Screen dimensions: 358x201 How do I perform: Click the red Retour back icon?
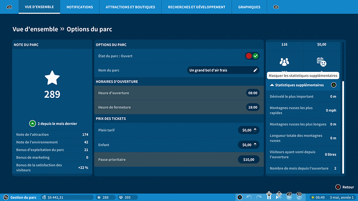coord(338,187)
